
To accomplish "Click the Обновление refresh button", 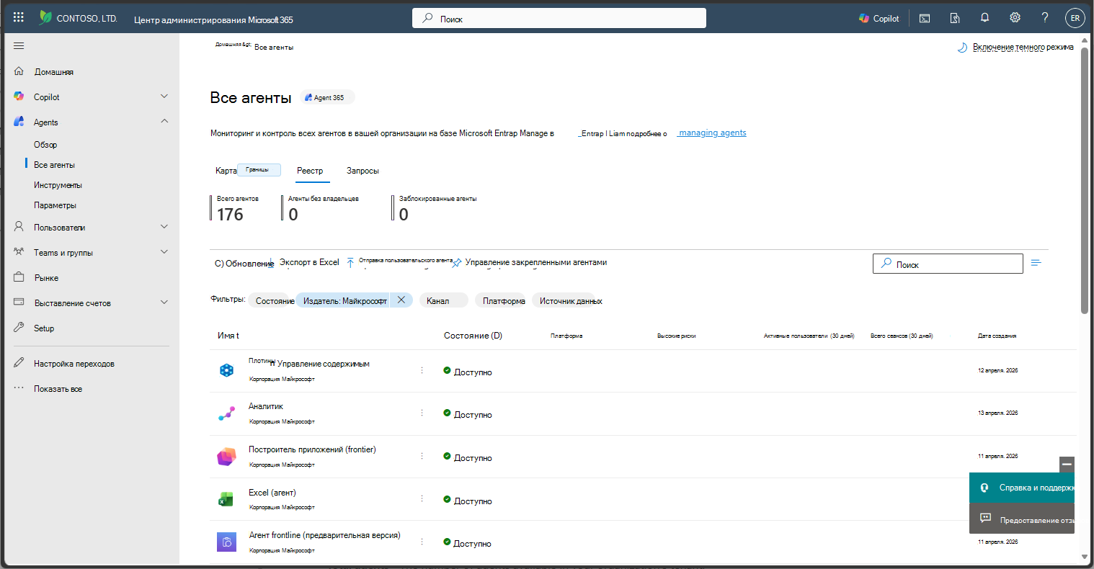I will (x=244, y=264).
